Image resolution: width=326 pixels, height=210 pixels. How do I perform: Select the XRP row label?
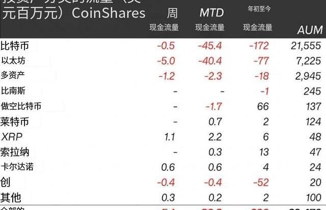pos(12,136)
